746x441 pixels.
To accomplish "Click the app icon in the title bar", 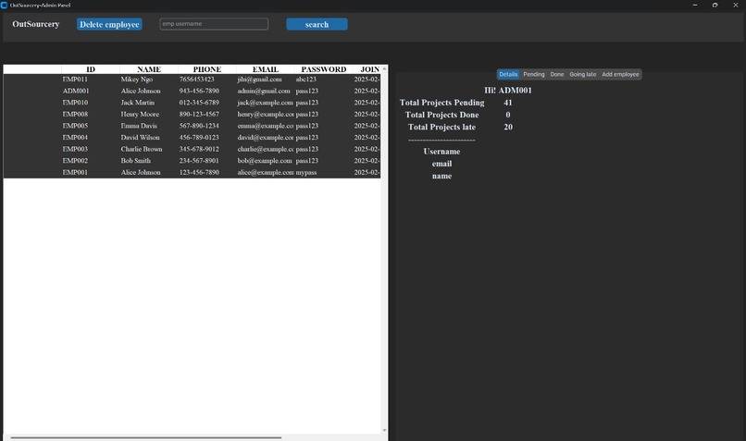I will click(x=5, y=6).
